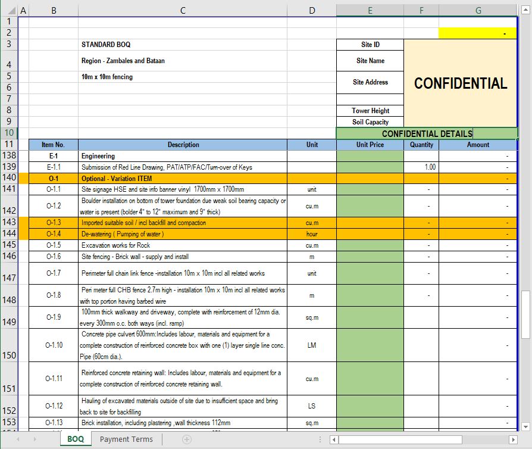Select the Site Address label cell
Viewport: 532px width, 449px height.
pyautogui.click(x=370, y=82)
